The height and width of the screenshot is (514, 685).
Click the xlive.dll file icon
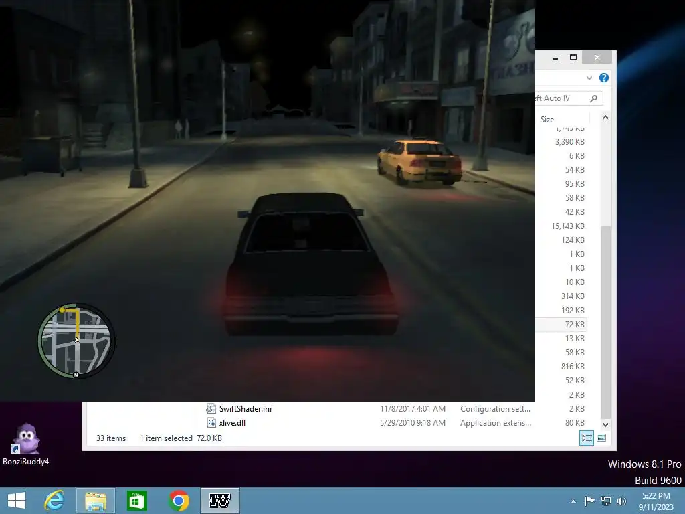click(211, 423)
